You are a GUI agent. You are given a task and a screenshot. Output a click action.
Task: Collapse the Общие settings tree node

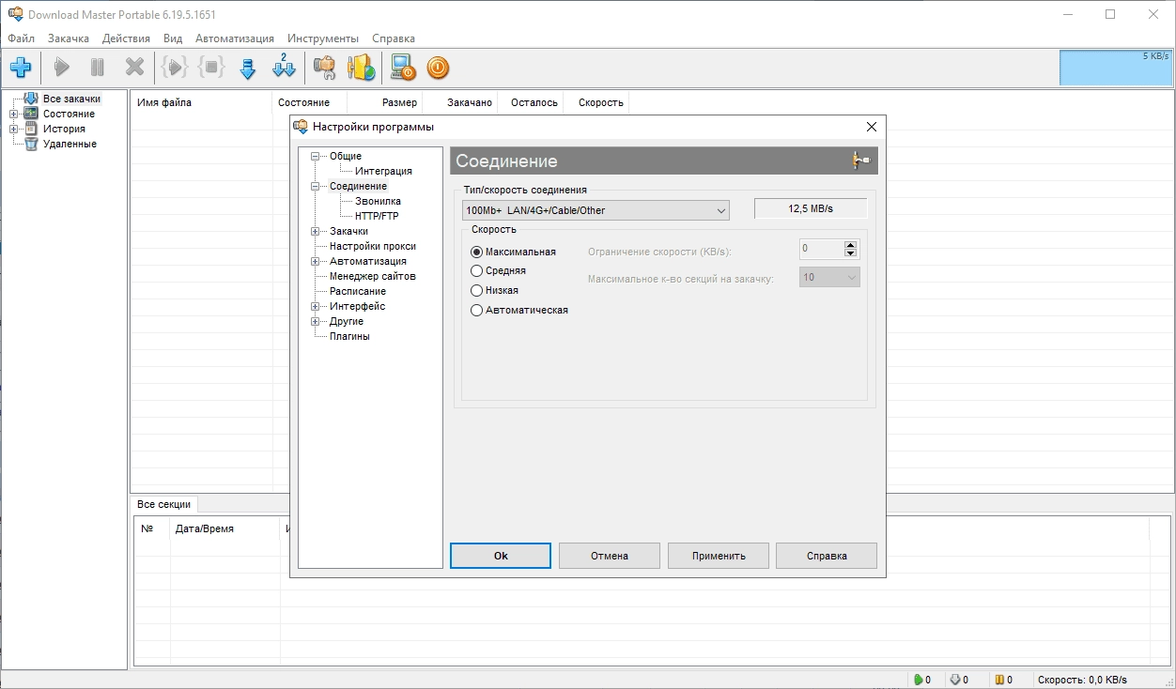[x=316, y=156]
